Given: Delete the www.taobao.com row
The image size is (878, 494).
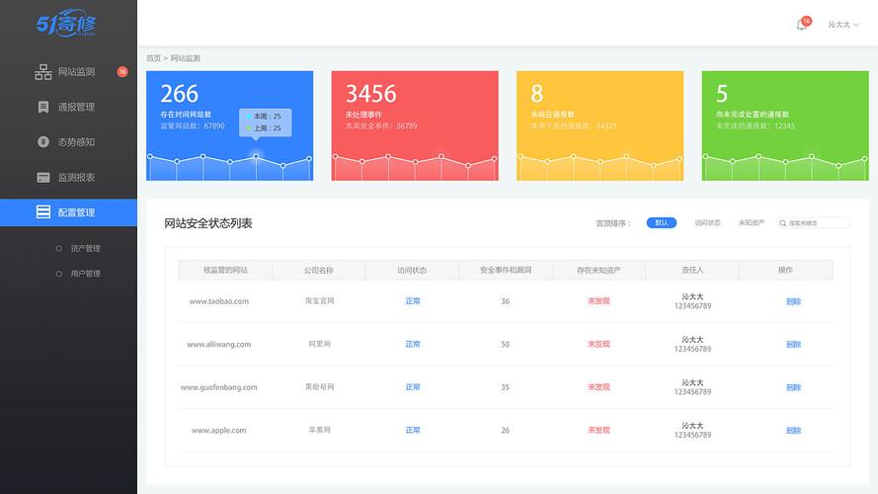Looking at the screenshot, I should tap(793, 301).
